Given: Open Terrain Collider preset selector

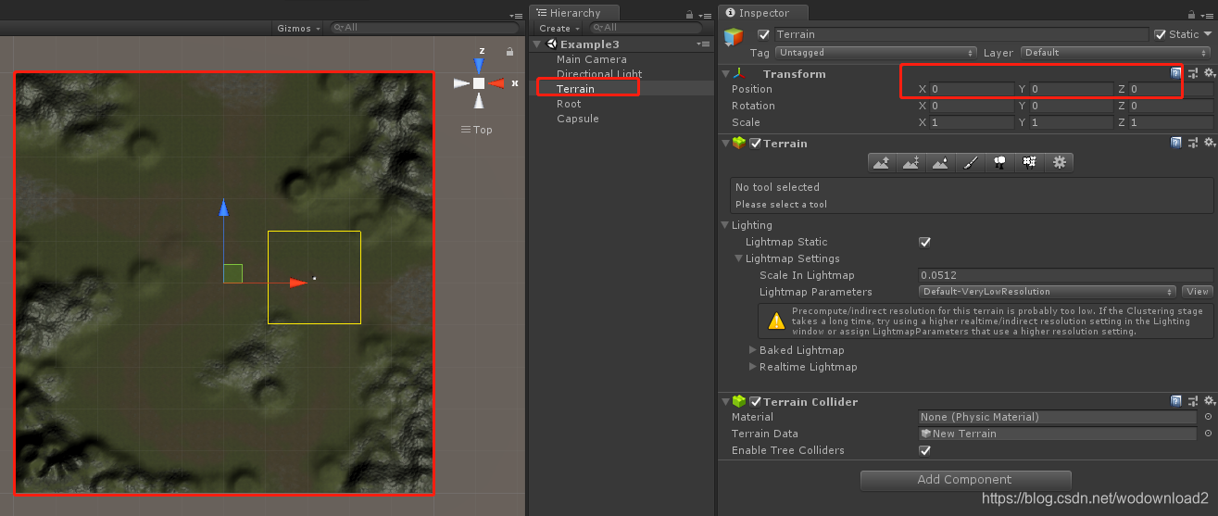Looking at the screenshot, I should pyautogui.click(x=1193, y=401).
